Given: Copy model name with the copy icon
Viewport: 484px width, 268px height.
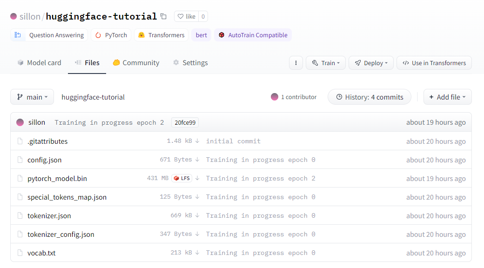Looking at the screenshot, I should click(x=164, y=16).
